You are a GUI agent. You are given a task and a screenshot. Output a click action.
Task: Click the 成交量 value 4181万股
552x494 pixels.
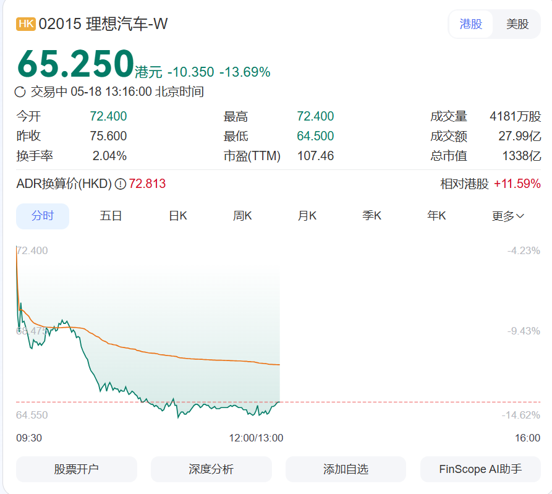(x=515, y=116)
